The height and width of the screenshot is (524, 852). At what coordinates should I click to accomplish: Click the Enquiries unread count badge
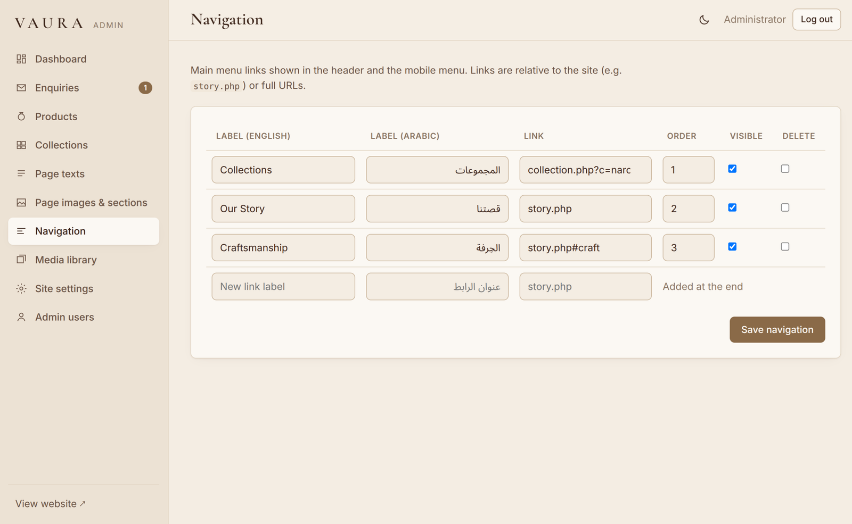[145, 88]
